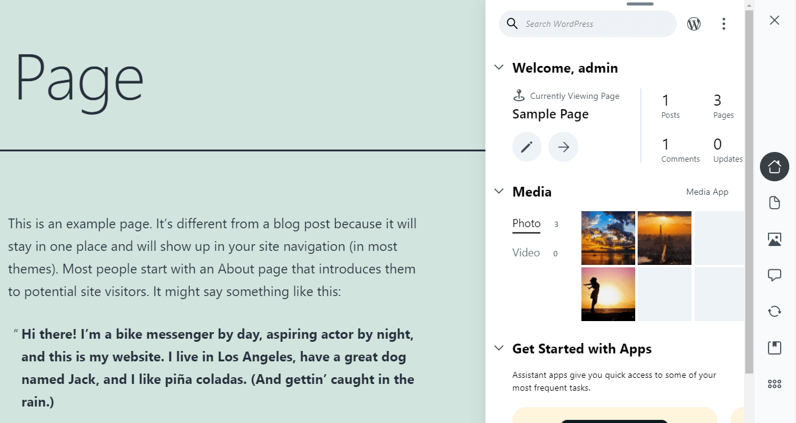The width and height of the screenshot is (796, 423).
Task: Click the WordPress logo icon
Action: [x=693, y=24]
